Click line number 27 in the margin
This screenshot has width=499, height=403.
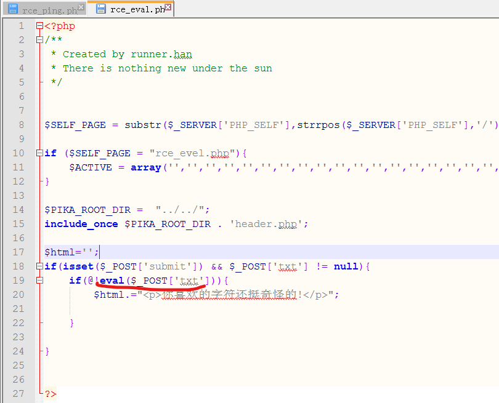click(x=18, y=394)
